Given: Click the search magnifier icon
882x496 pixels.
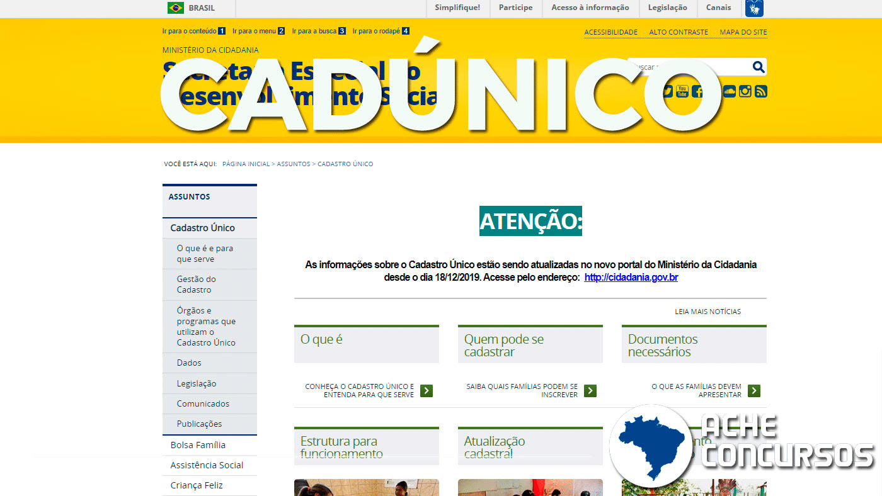Looking at the screenshot, I should tap(759, 67).
